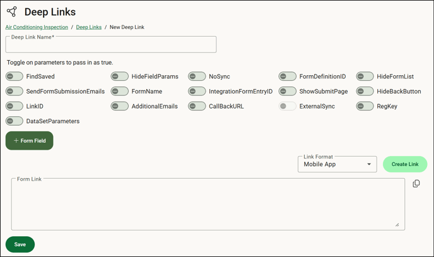Image resolution: width=434 pixels, height=257 pixels.
Task: Save the new deep link
Action: (20, 244)
